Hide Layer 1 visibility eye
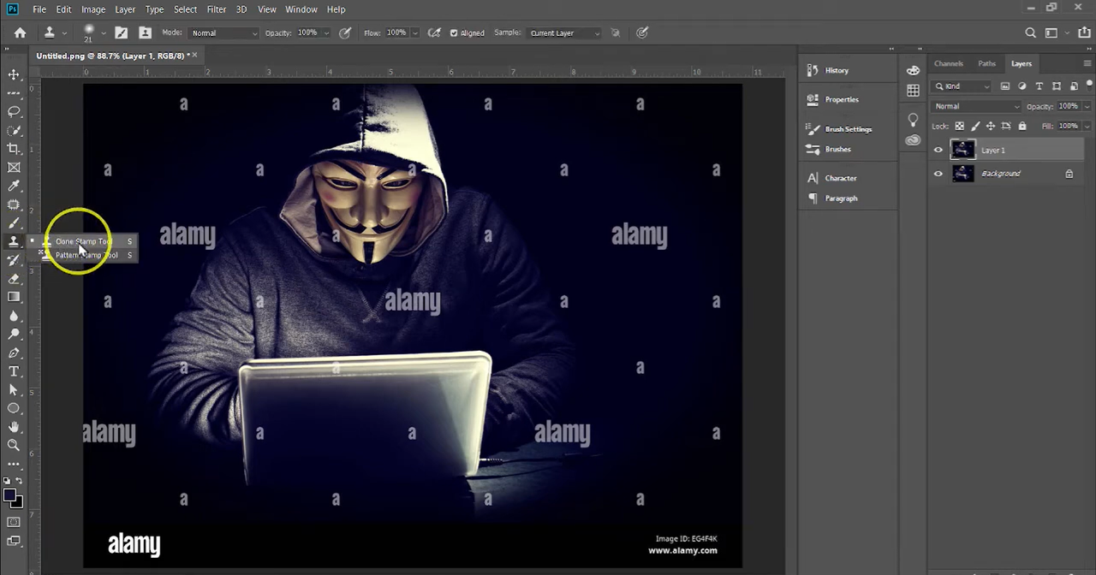 click(x=938, y=151)
